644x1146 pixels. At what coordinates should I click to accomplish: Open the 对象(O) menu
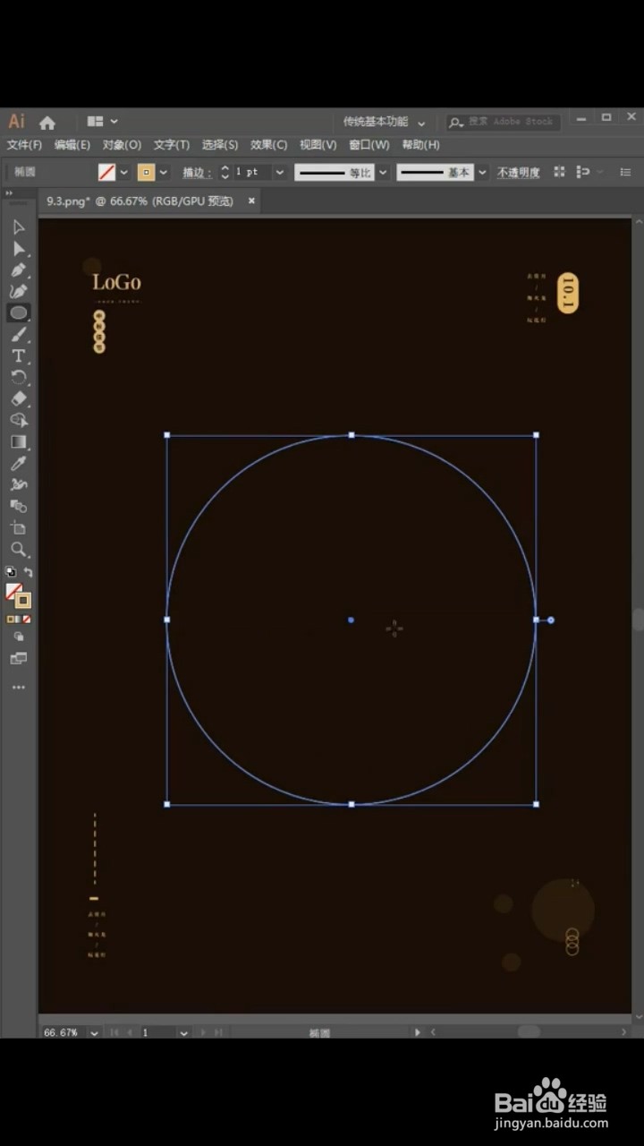pyautogui.click(x=122, y=145)
